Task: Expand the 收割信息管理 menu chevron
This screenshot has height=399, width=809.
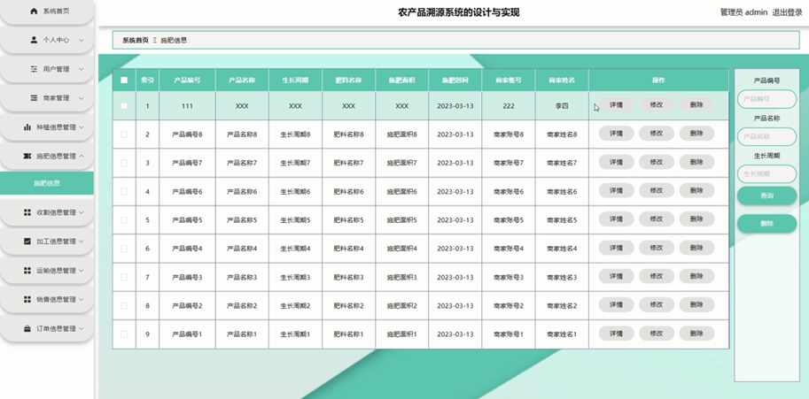Action: point(81,212)
